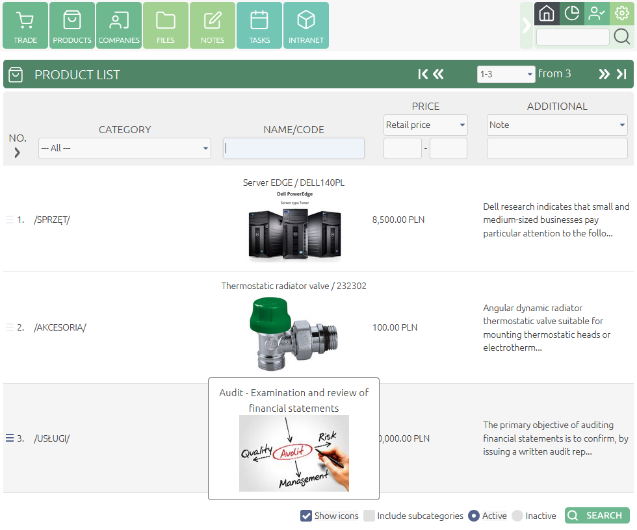Switch to the home tab
This screenshot has width=637, height=530.
(547, 13)
